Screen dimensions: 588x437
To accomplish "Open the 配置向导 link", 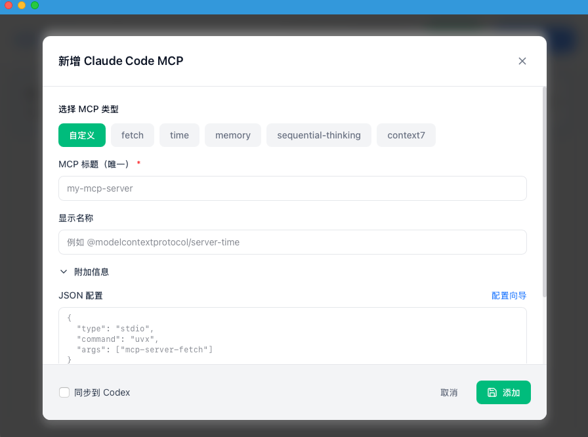I will click(x=509, y=296).
